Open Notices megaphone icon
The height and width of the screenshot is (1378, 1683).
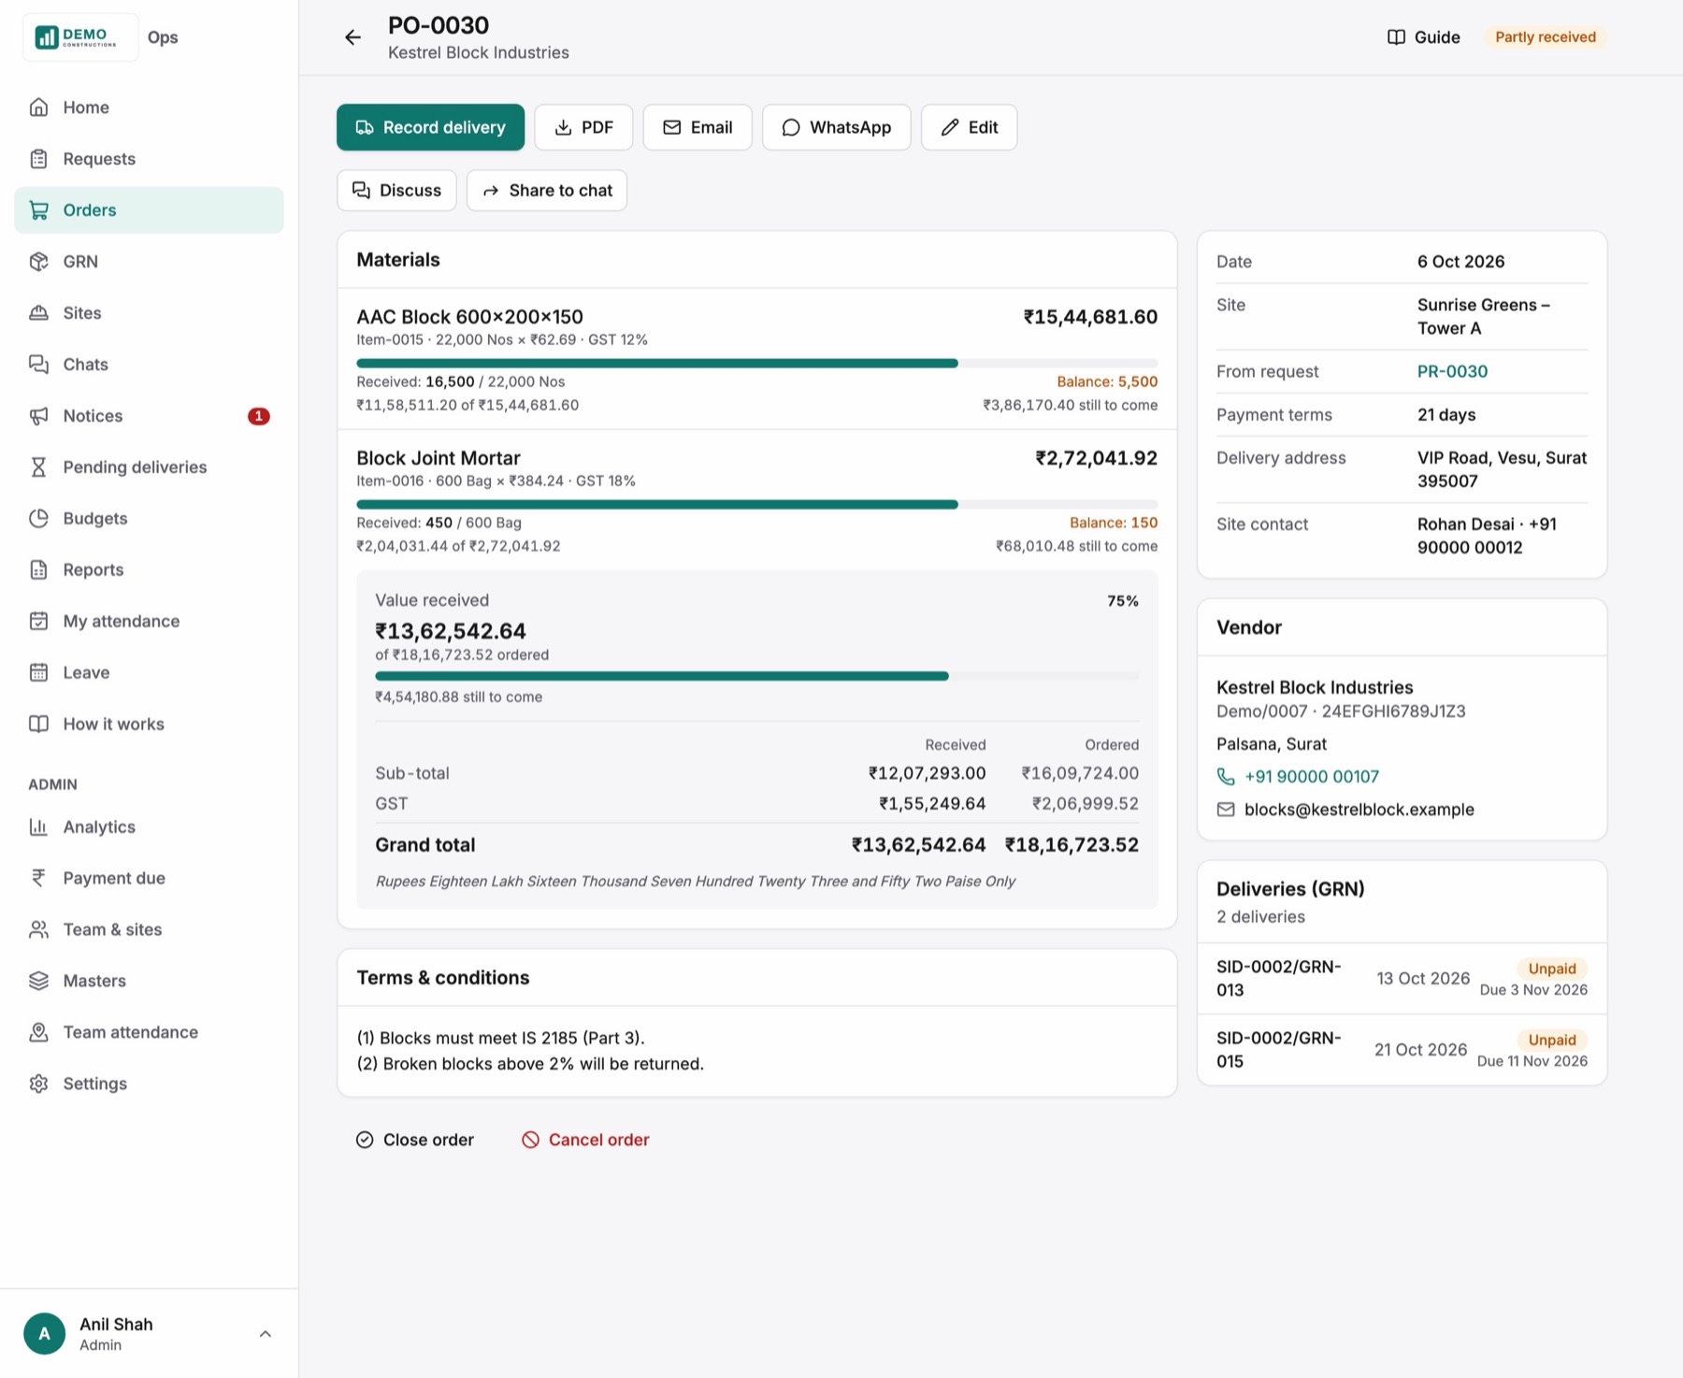[38, 416]
